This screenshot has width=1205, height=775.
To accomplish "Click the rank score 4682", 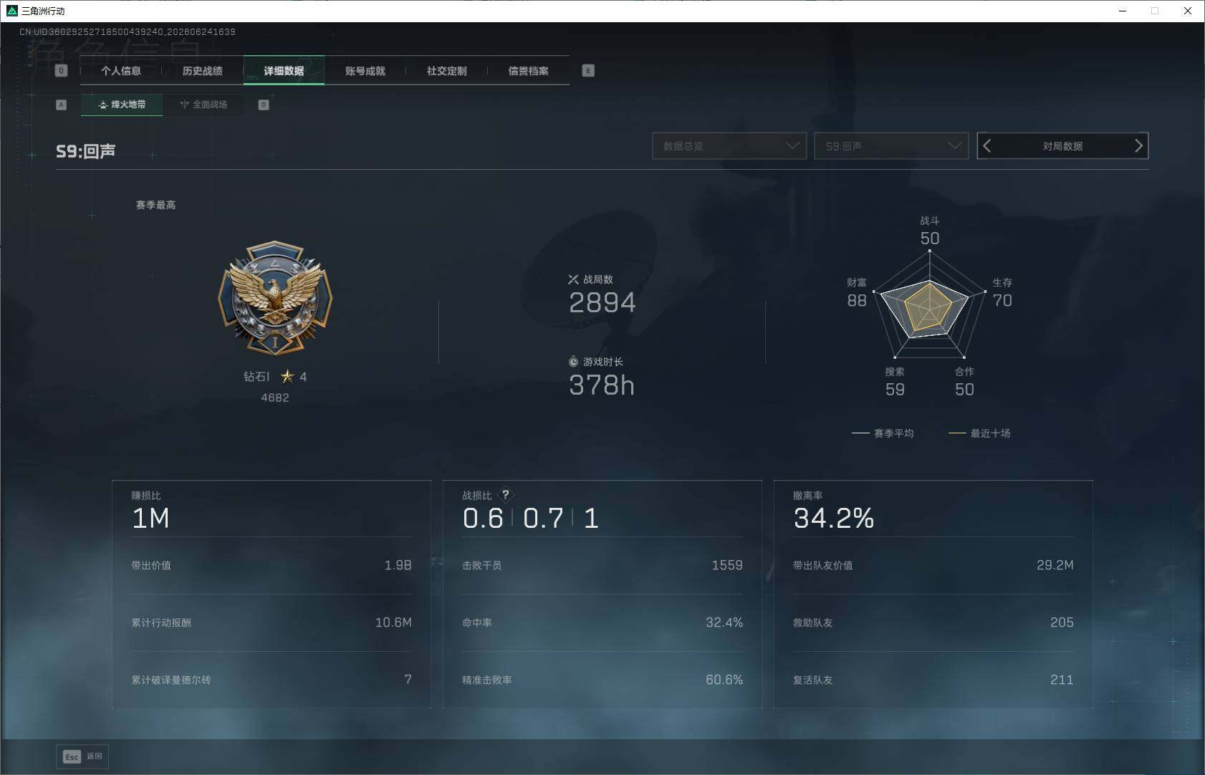I will (x=275, y=398).
